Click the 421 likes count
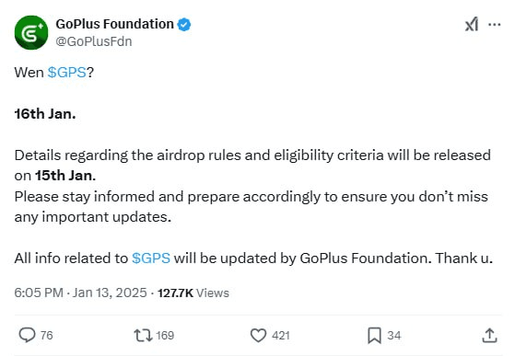Screen dimensions: 515x356 280,336
